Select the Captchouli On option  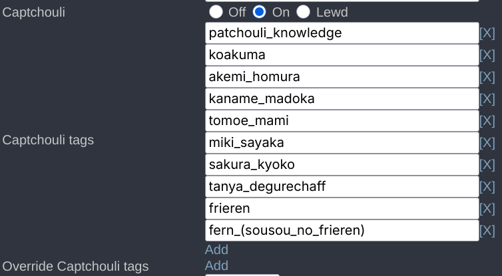260,12
